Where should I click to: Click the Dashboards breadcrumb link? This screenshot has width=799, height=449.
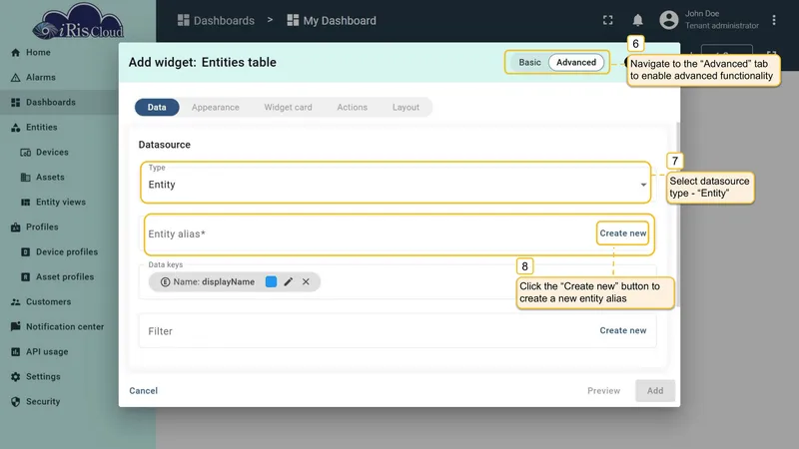point(224,20)
